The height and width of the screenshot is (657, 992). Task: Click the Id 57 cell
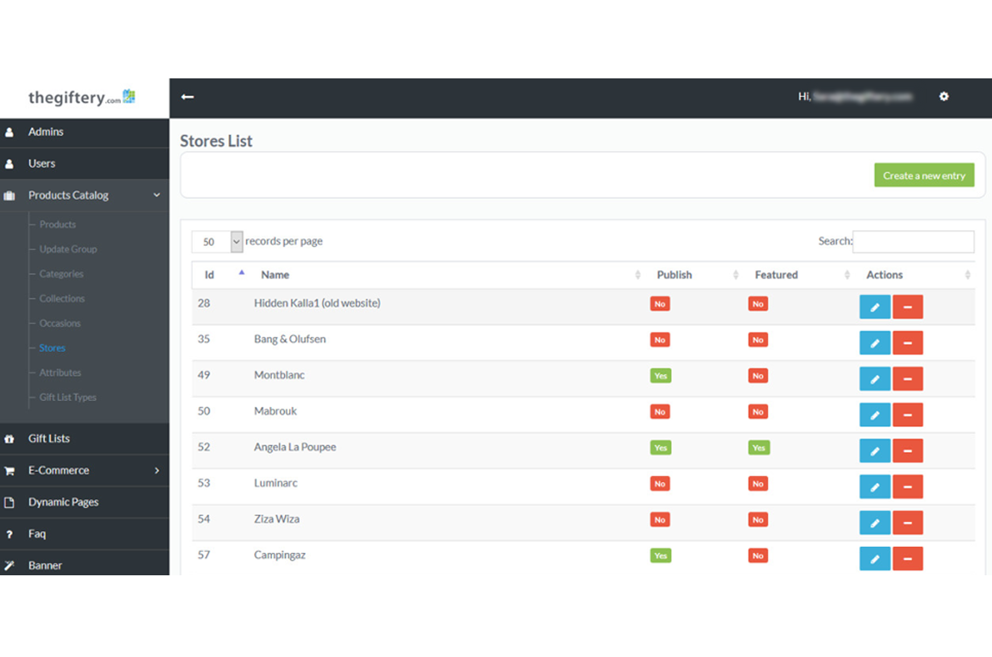pos(203,555)
